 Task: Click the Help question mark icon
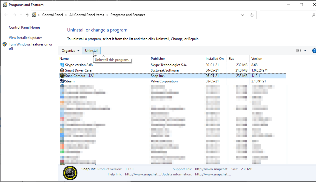click(x=314, y=51)
